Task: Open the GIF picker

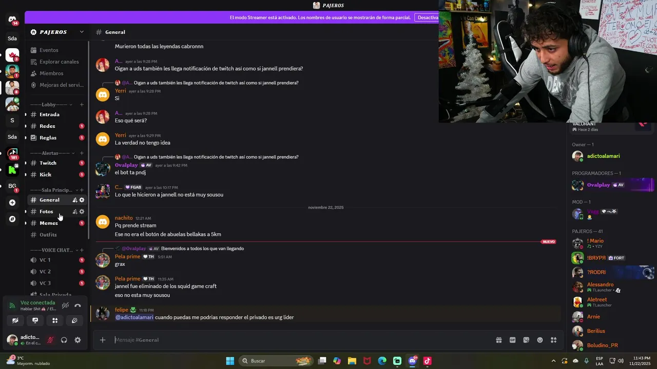Action: click(512, 340)
